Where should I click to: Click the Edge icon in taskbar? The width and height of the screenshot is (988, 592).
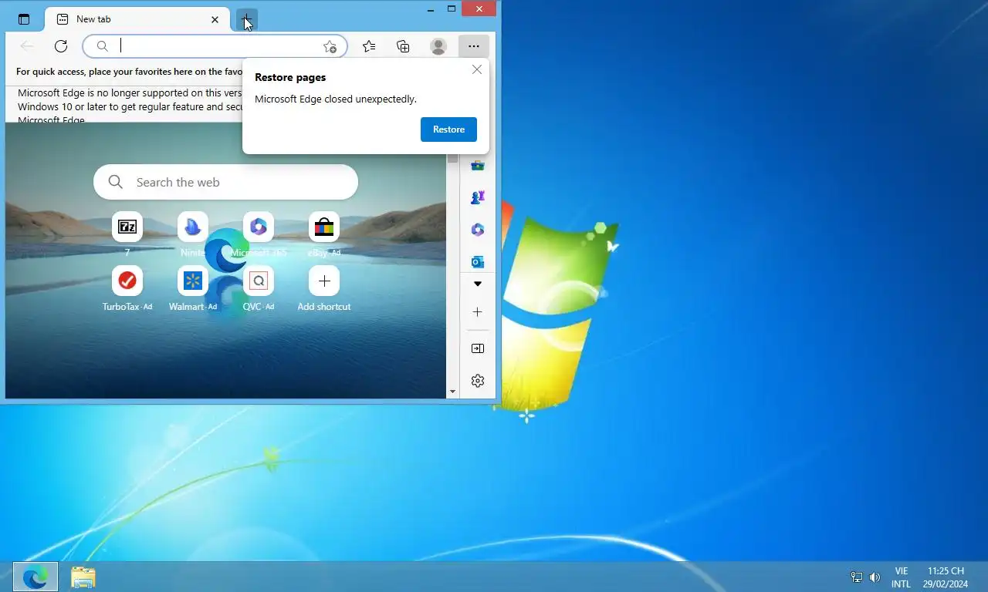(36, 577)
